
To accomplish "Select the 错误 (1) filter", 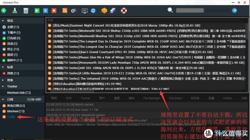I will 12,55.
